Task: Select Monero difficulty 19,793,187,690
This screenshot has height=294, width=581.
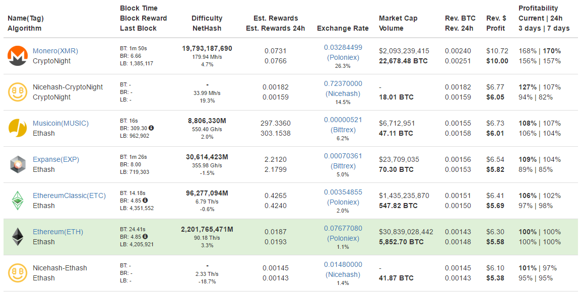Action: 207,48
